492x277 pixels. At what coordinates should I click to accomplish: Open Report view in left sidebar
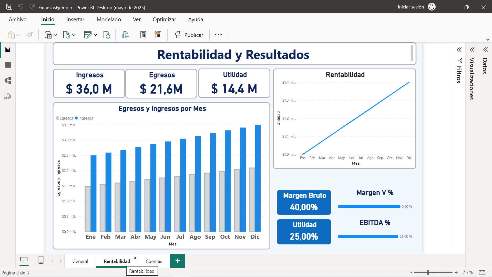click(8, 50)
